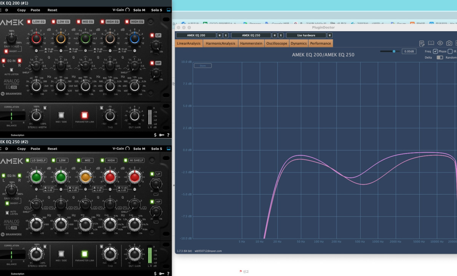Click Paste in the EQ 200 toolbar
Image resolution: width=457 pixels, height=276 pixels.
click(x=35, y=10)
